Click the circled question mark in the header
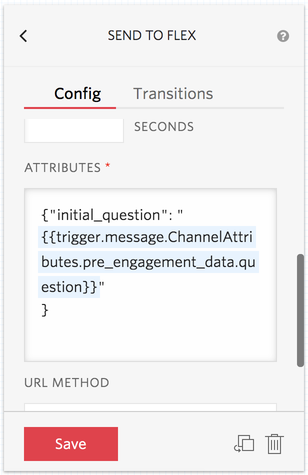 (x=283, y=36)
